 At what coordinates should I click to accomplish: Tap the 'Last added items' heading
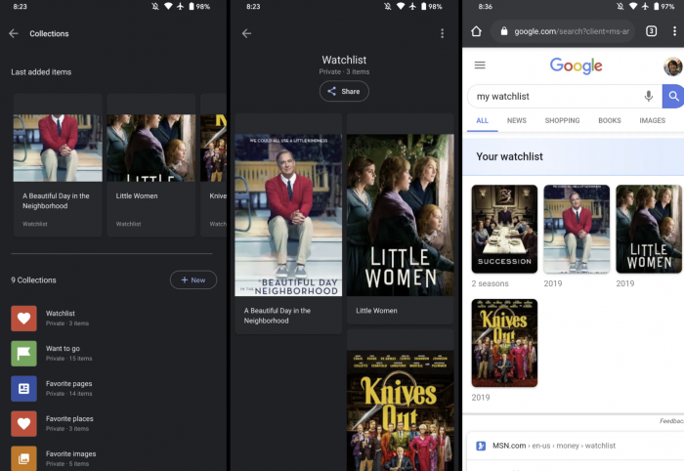click(x=41, y=72)
